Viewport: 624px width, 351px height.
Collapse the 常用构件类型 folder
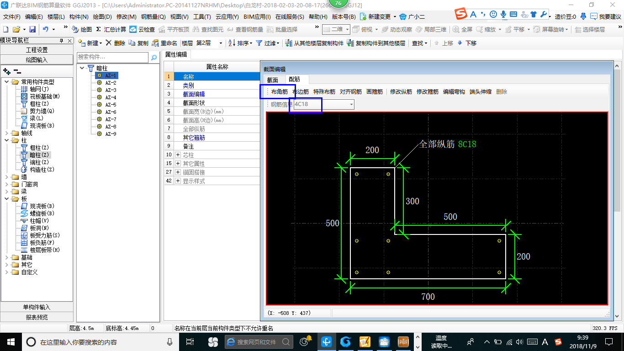pos(7,82)
